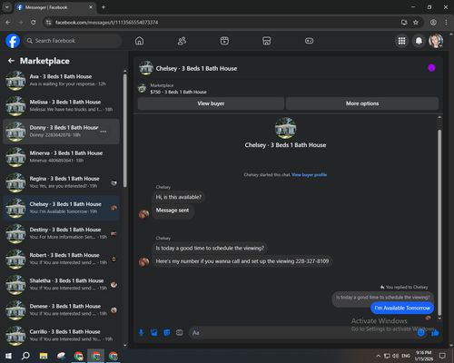Screen dimensions: 454x363
Task: Open the Facebook menu grid icon
Action: [401, 41]
